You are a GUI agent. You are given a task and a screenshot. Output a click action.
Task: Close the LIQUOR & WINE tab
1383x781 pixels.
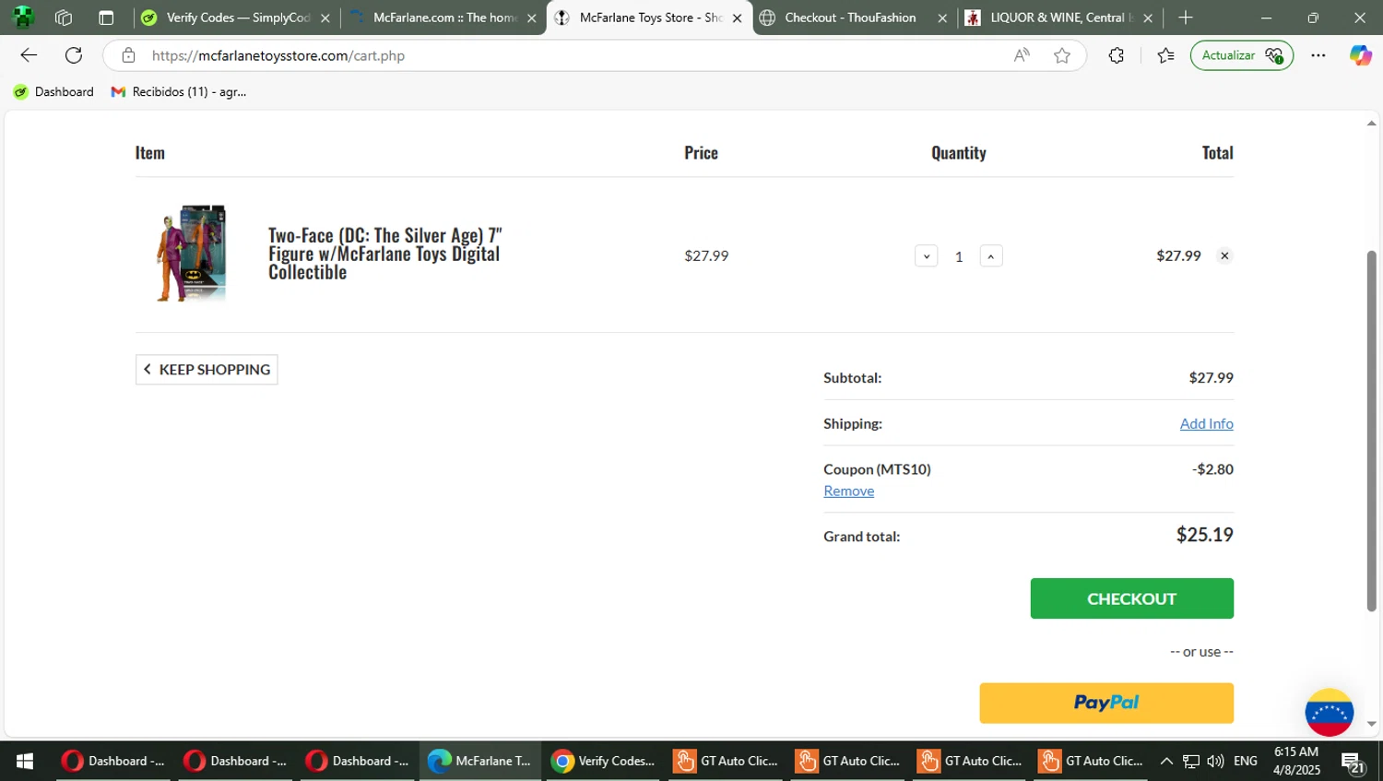[1148, 18]
